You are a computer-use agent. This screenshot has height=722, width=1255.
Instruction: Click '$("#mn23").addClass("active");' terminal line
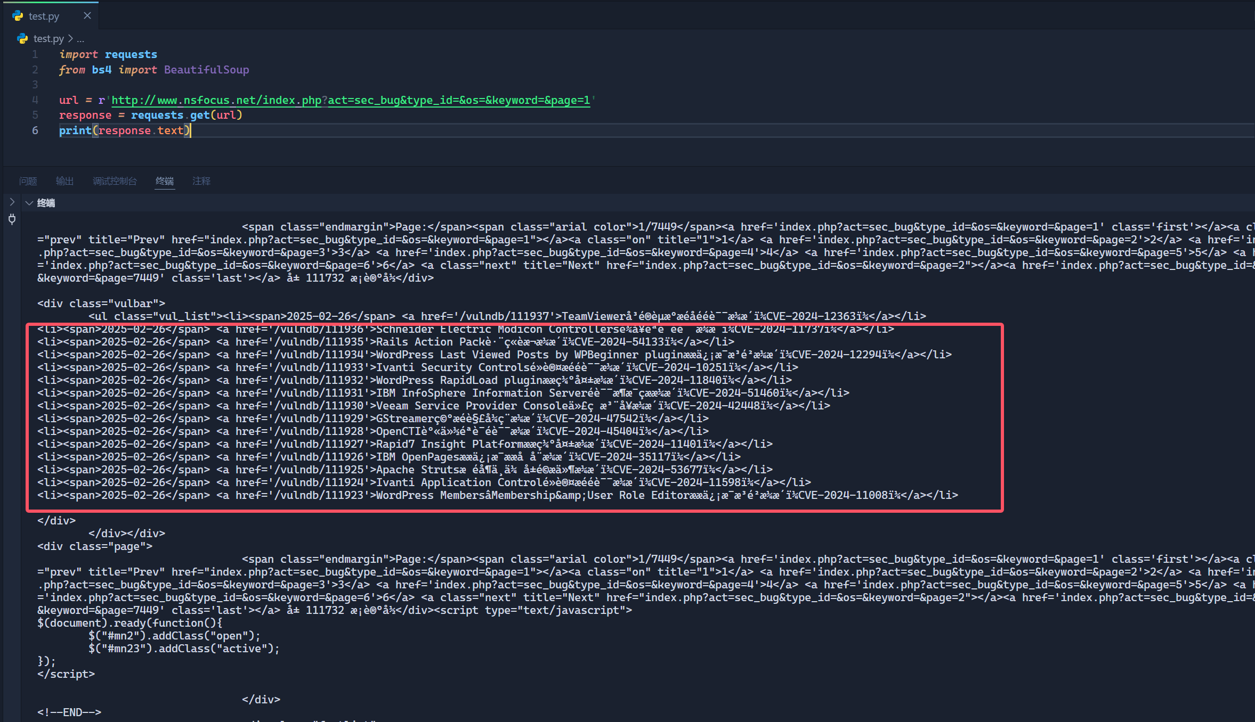(184, 649)
